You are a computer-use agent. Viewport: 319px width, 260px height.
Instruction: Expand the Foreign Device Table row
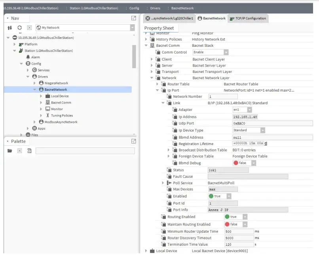click(x=169, y=156)
